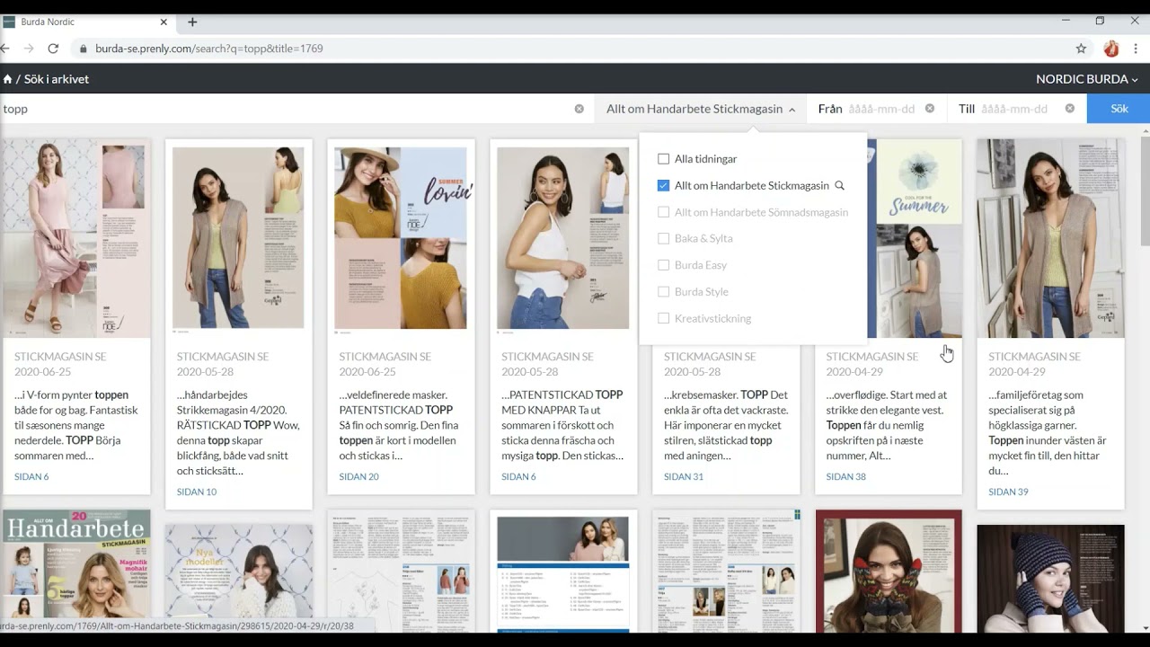Select result excerpt starting '…familjeföretag som'
The image size is (1150, 647).
[x=1049, y=433]
